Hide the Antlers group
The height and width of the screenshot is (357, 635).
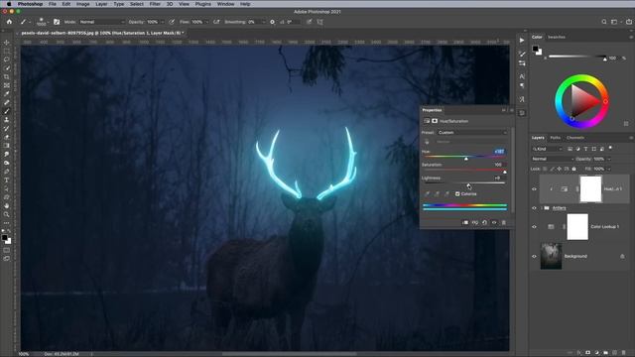tap(534, 208)
